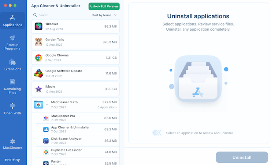Image resolution: width=271 pixels, height=165 pixels.
Task: Click the 3.96 GB size value
Action: click(x=111, y=89)
